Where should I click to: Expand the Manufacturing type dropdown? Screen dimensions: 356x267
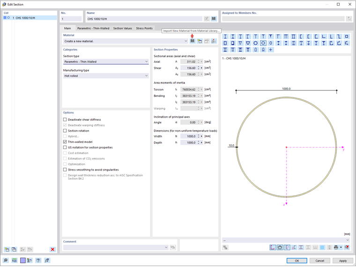pos(106,75)
